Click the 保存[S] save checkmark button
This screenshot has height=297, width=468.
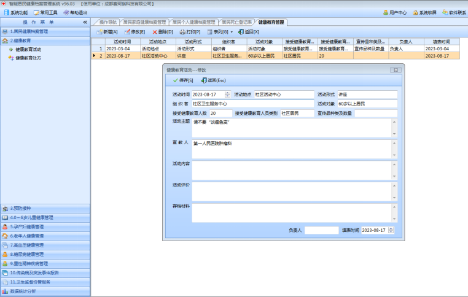point(183,80)
